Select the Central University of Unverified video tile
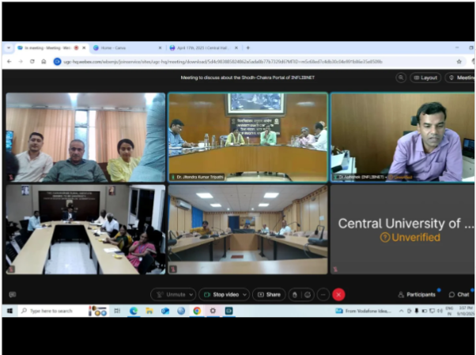The width and height of the screenshot is (476, 355). [x=402, y=229]
